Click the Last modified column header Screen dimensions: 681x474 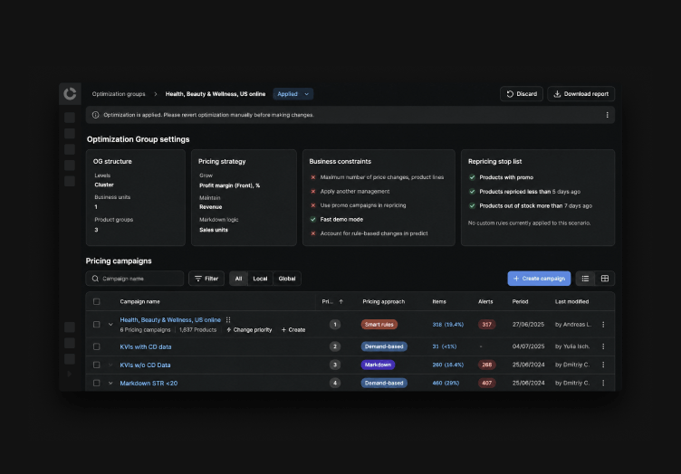[x=571, y=302]
